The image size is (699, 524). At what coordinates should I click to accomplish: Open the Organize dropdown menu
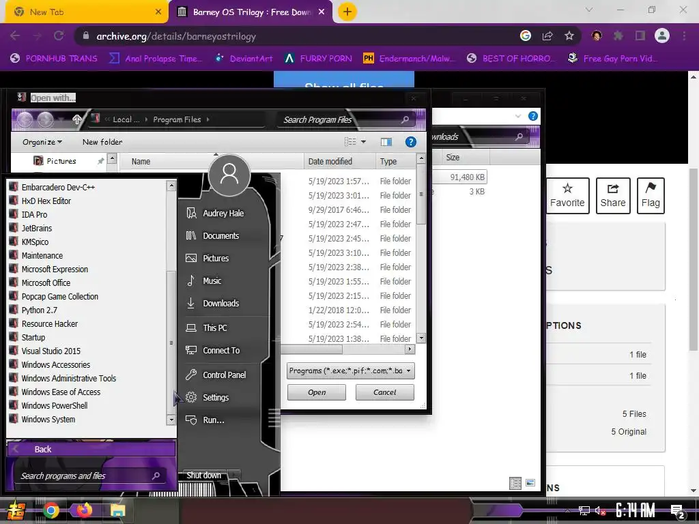pyautogui.click(x=42, y=142)
